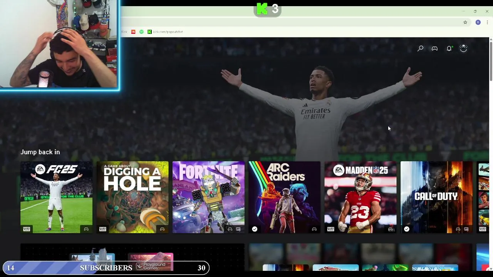Click the controller icon in the header
This screenshot has height=277, width=493.
[x=434, y=48]
